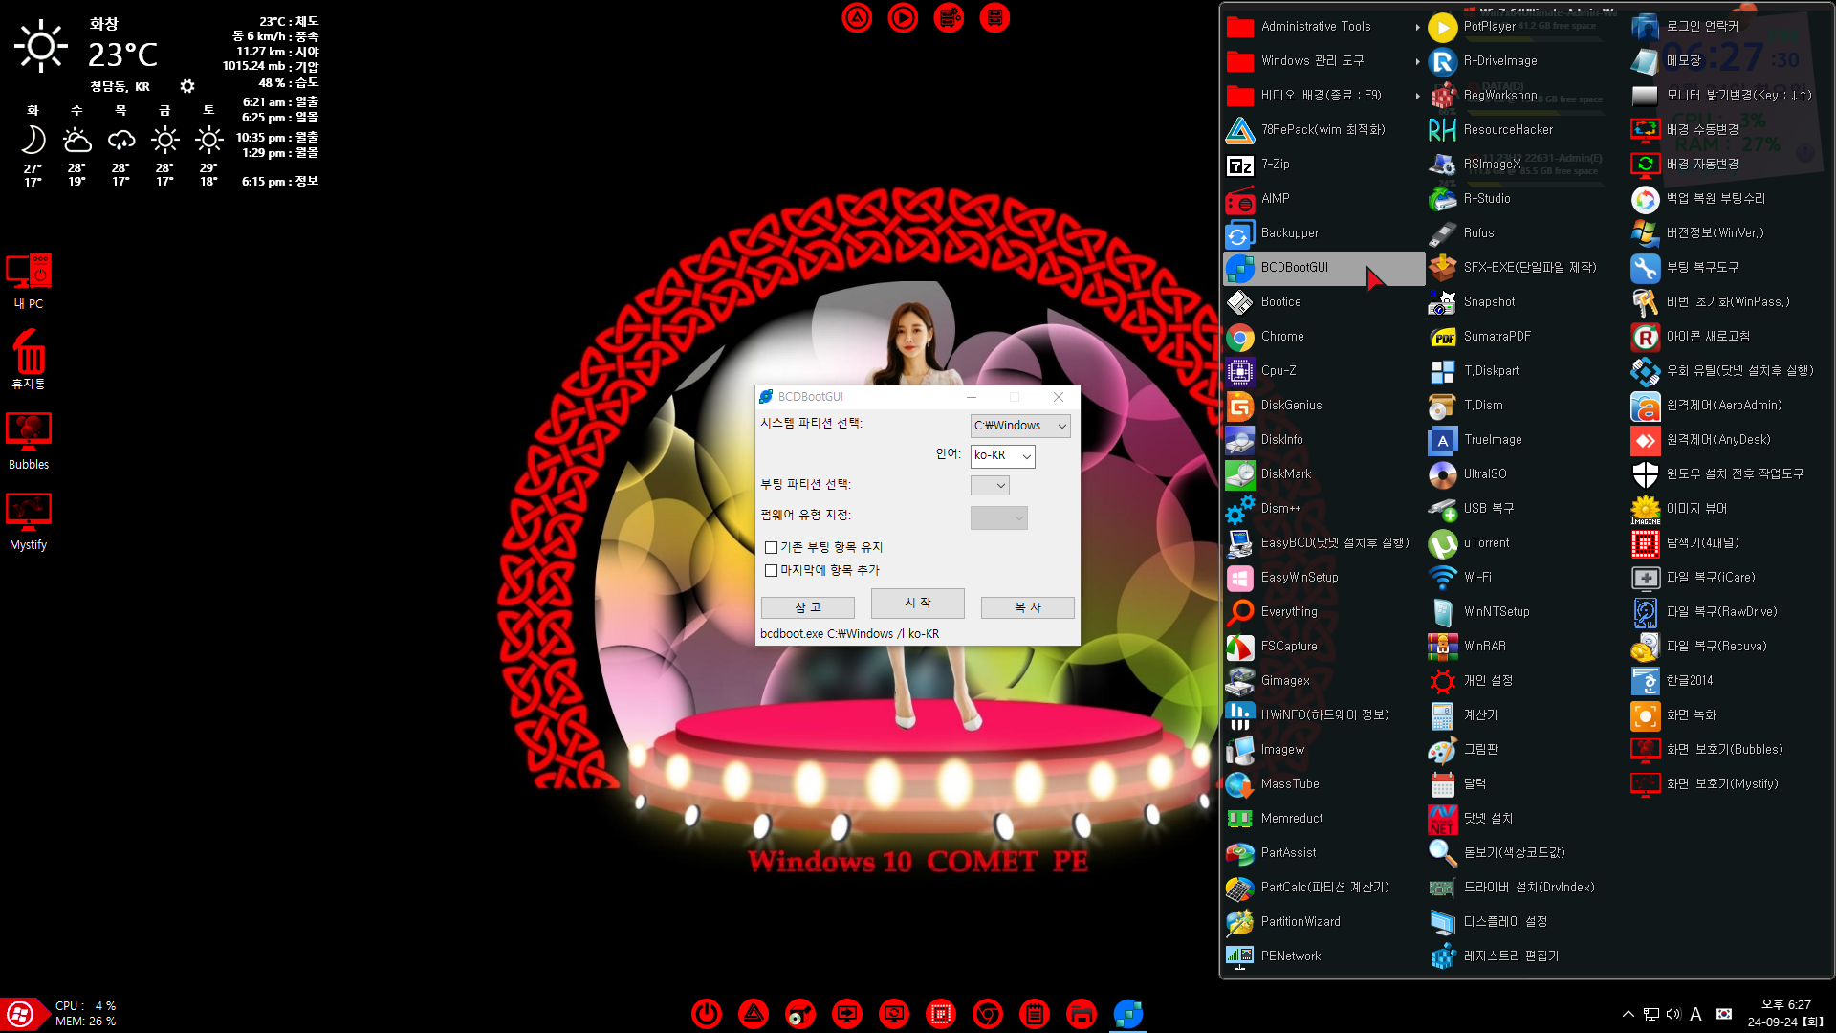The height and width of the screenshot is (1033, 1836).
Task: Select 한글2014 menu entry
Action: click(x=1729, y=681)
